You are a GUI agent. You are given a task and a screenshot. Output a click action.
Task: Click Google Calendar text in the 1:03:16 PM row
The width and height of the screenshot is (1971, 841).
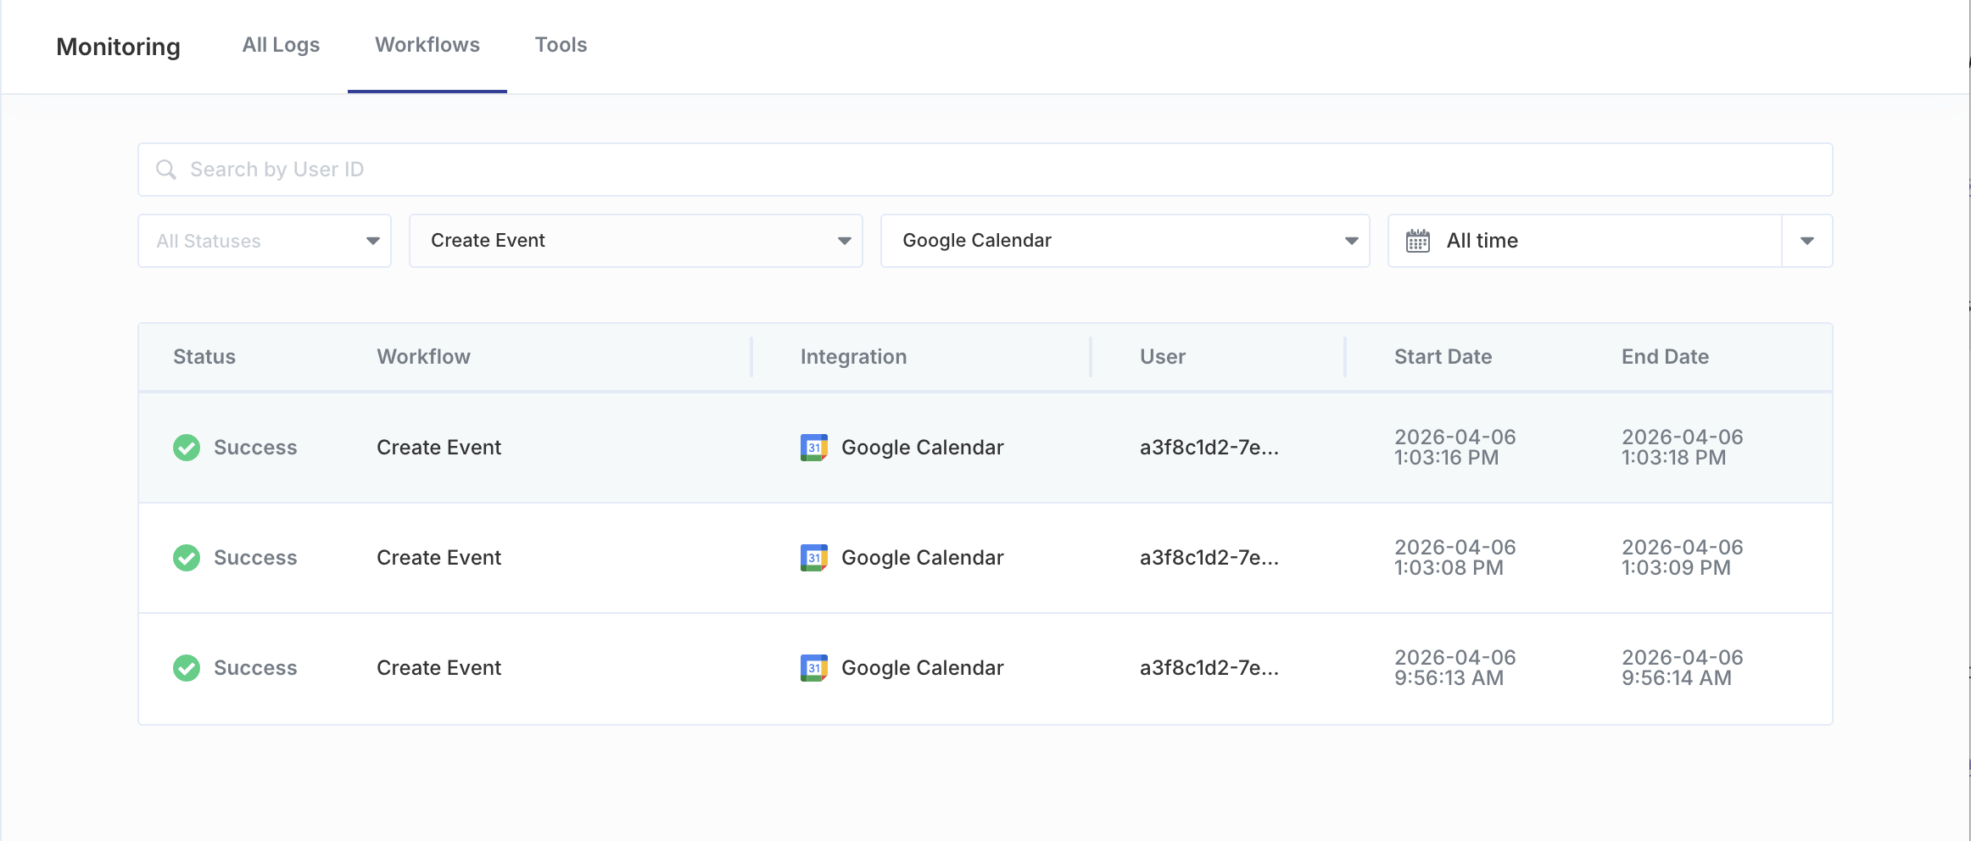pyautogui.click(x=923, y=448)
